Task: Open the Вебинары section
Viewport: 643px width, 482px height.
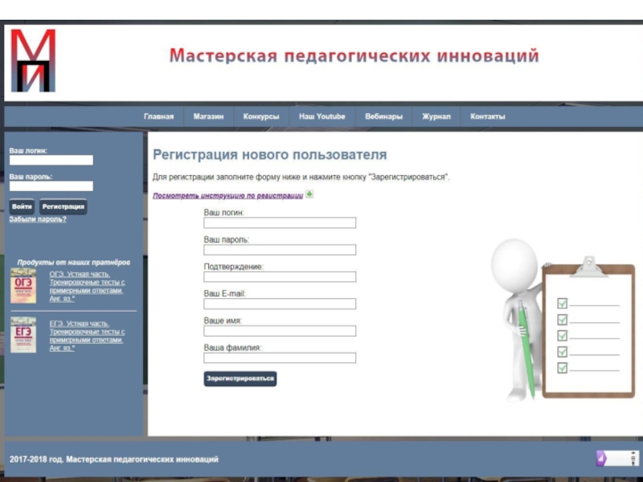Action: click(x=383, y=116)
